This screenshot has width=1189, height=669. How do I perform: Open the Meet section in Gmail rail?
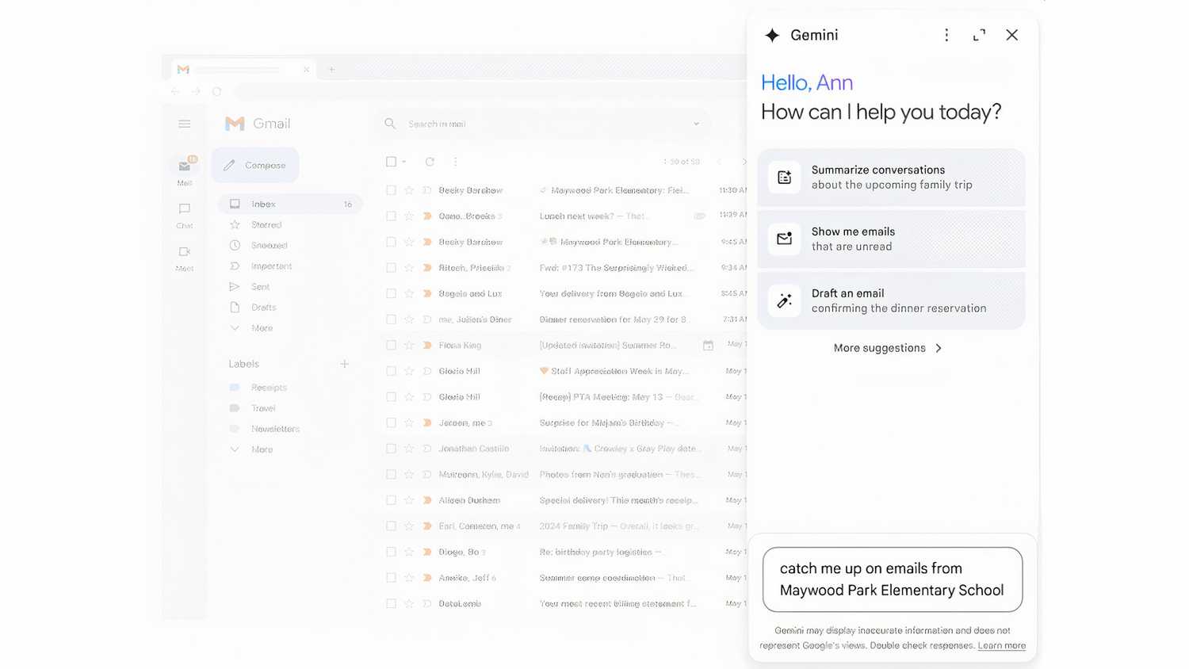[x=185, y=258]
